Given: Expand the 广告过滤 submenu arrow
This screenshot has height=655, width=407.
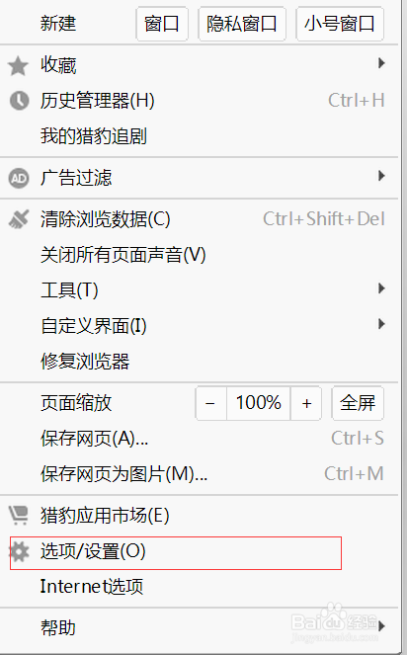Looking at the screenshot, I should point(381,176).
